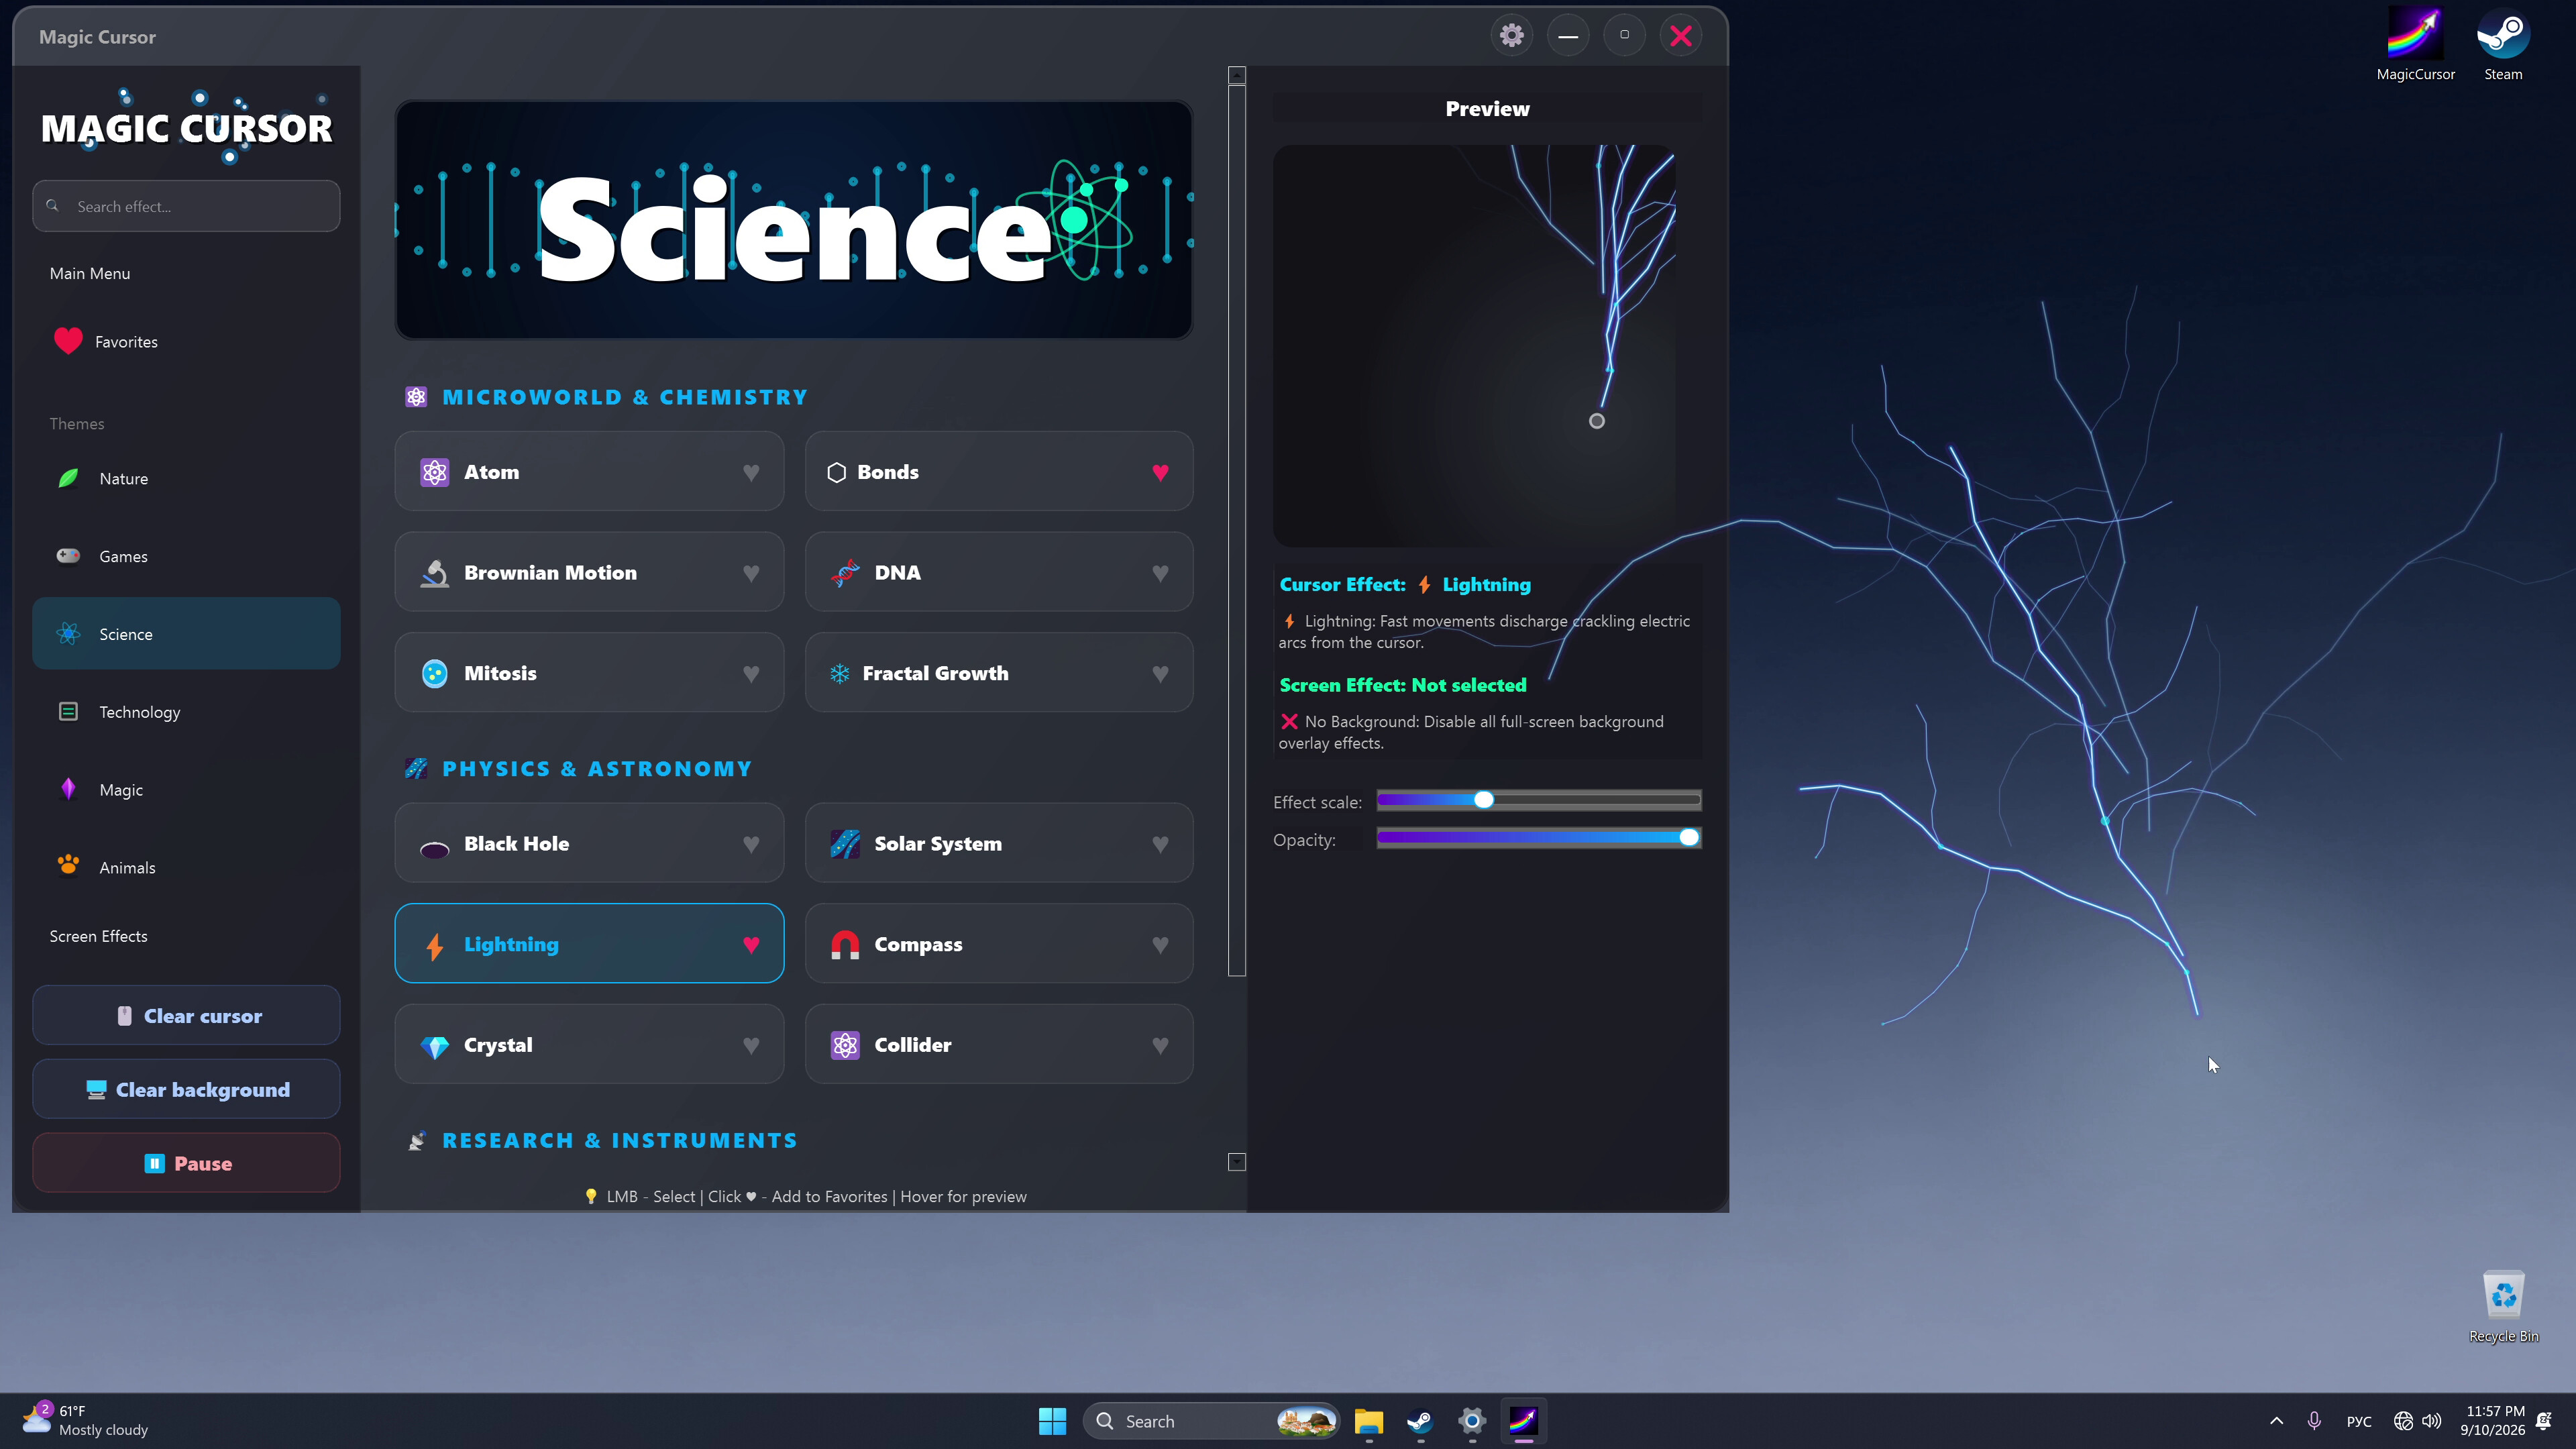Image resolution: width=2576 pixels, height=1449 pixels.
Task: Pause the cursor effects
Action: pyautogui.click(x=186, y=1163)
